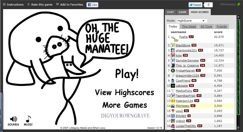Show Friends scores tab
The width and height of the screenshot is (243, 132).
(222, 26)
